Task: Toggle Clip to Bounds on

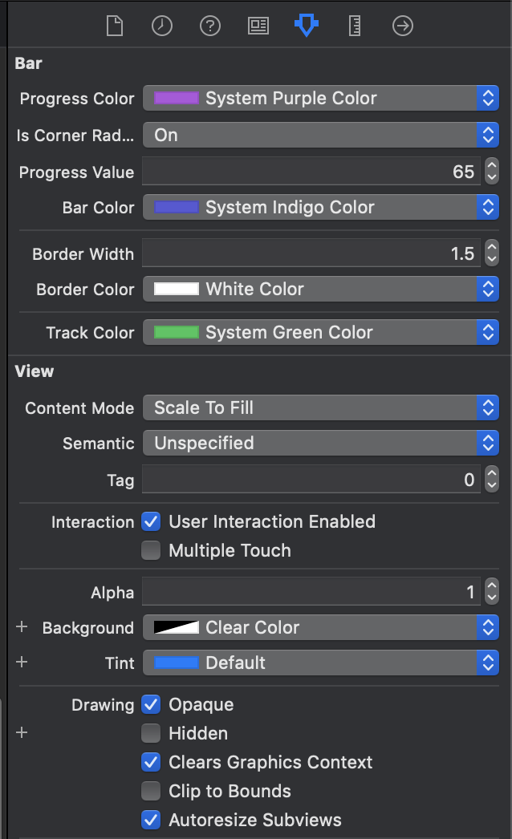Action: pos(150,791)
